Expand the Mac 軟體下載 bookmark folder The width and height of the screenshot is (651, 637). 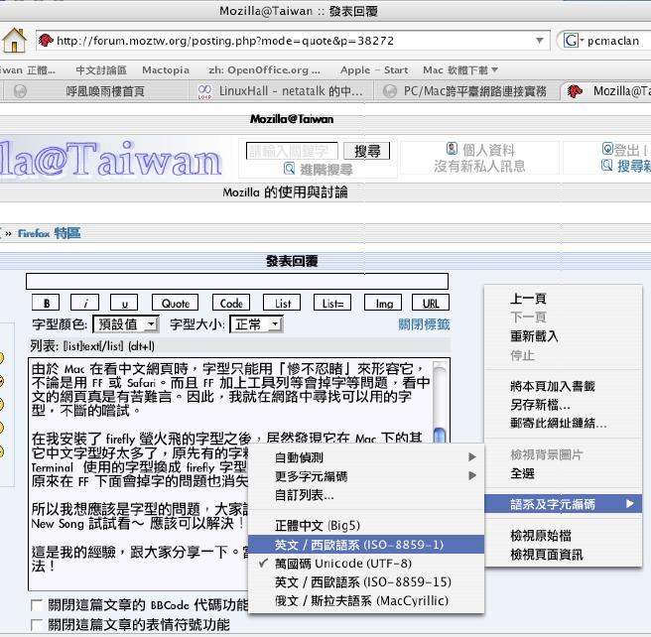coord(460,70)
